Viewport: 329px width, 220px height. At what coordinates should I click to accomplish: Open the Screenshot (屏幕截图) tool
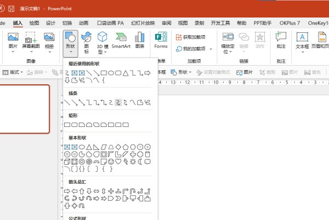pos(31,40)
